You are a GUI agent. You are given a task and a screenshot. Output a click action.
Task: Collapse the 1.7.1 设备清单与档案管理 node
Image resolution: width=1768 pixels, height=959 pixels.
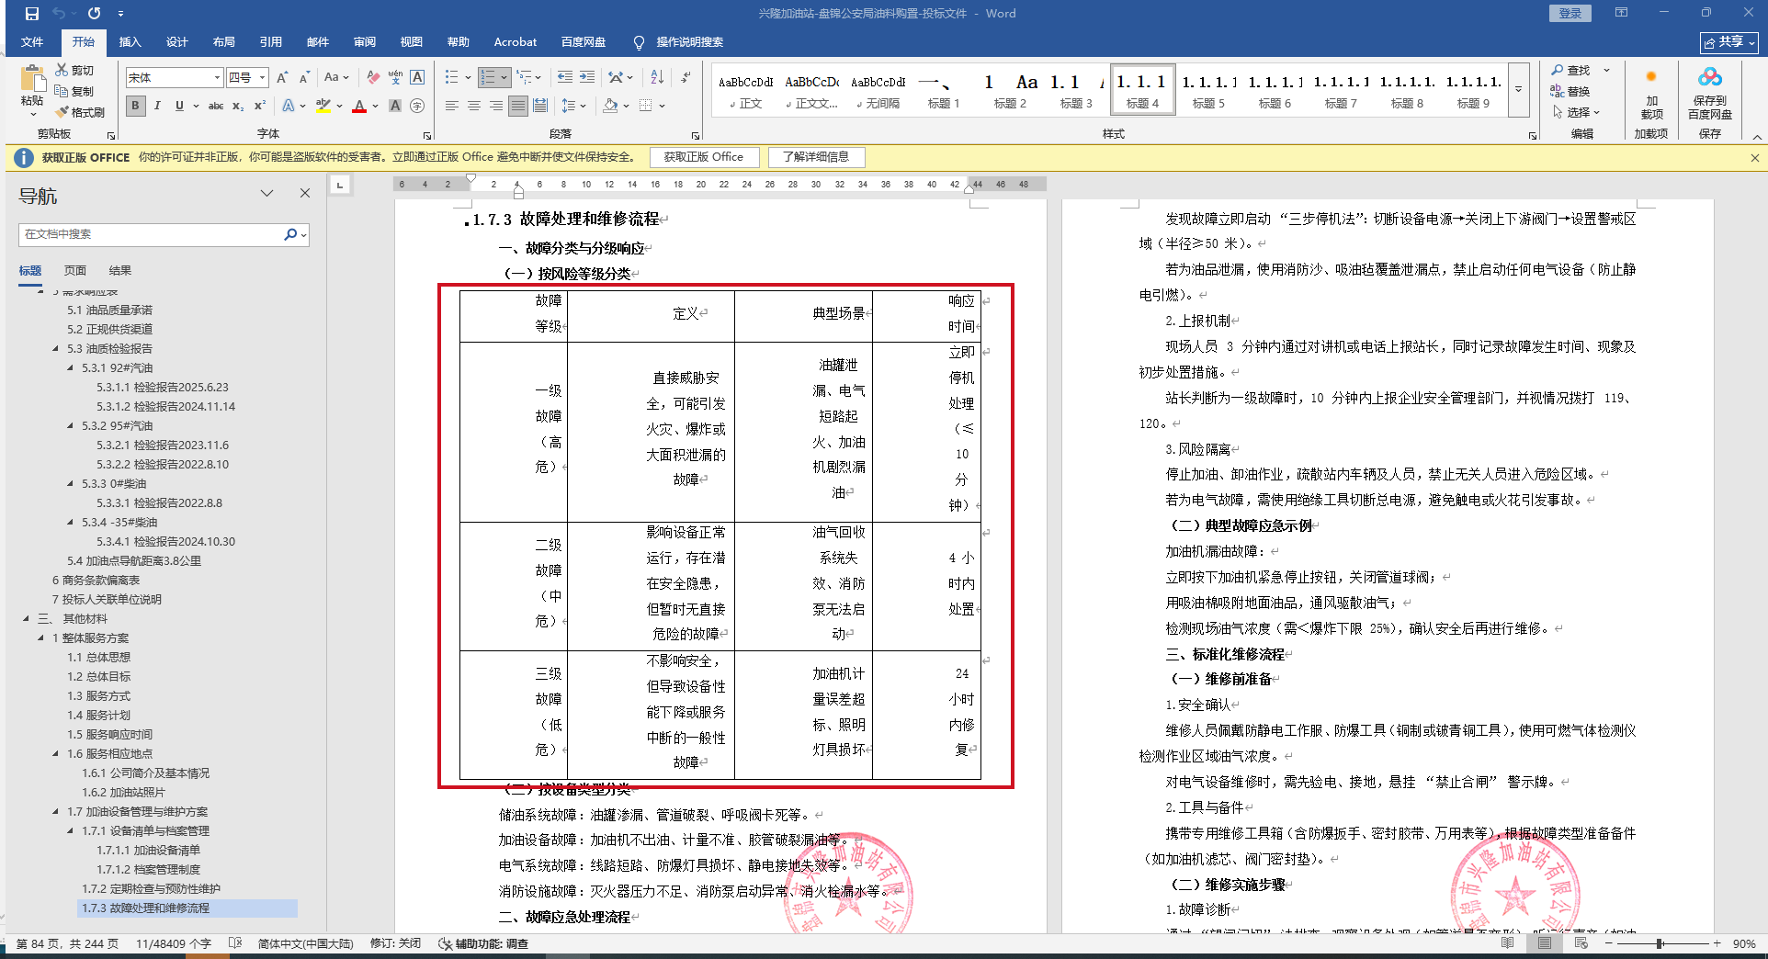click(71, 831)
